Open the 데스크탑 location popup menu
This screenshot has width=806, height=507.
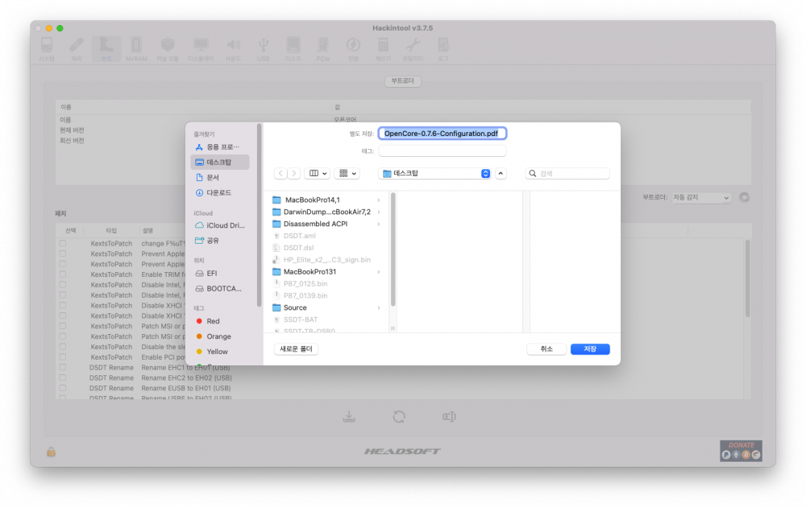435,174
